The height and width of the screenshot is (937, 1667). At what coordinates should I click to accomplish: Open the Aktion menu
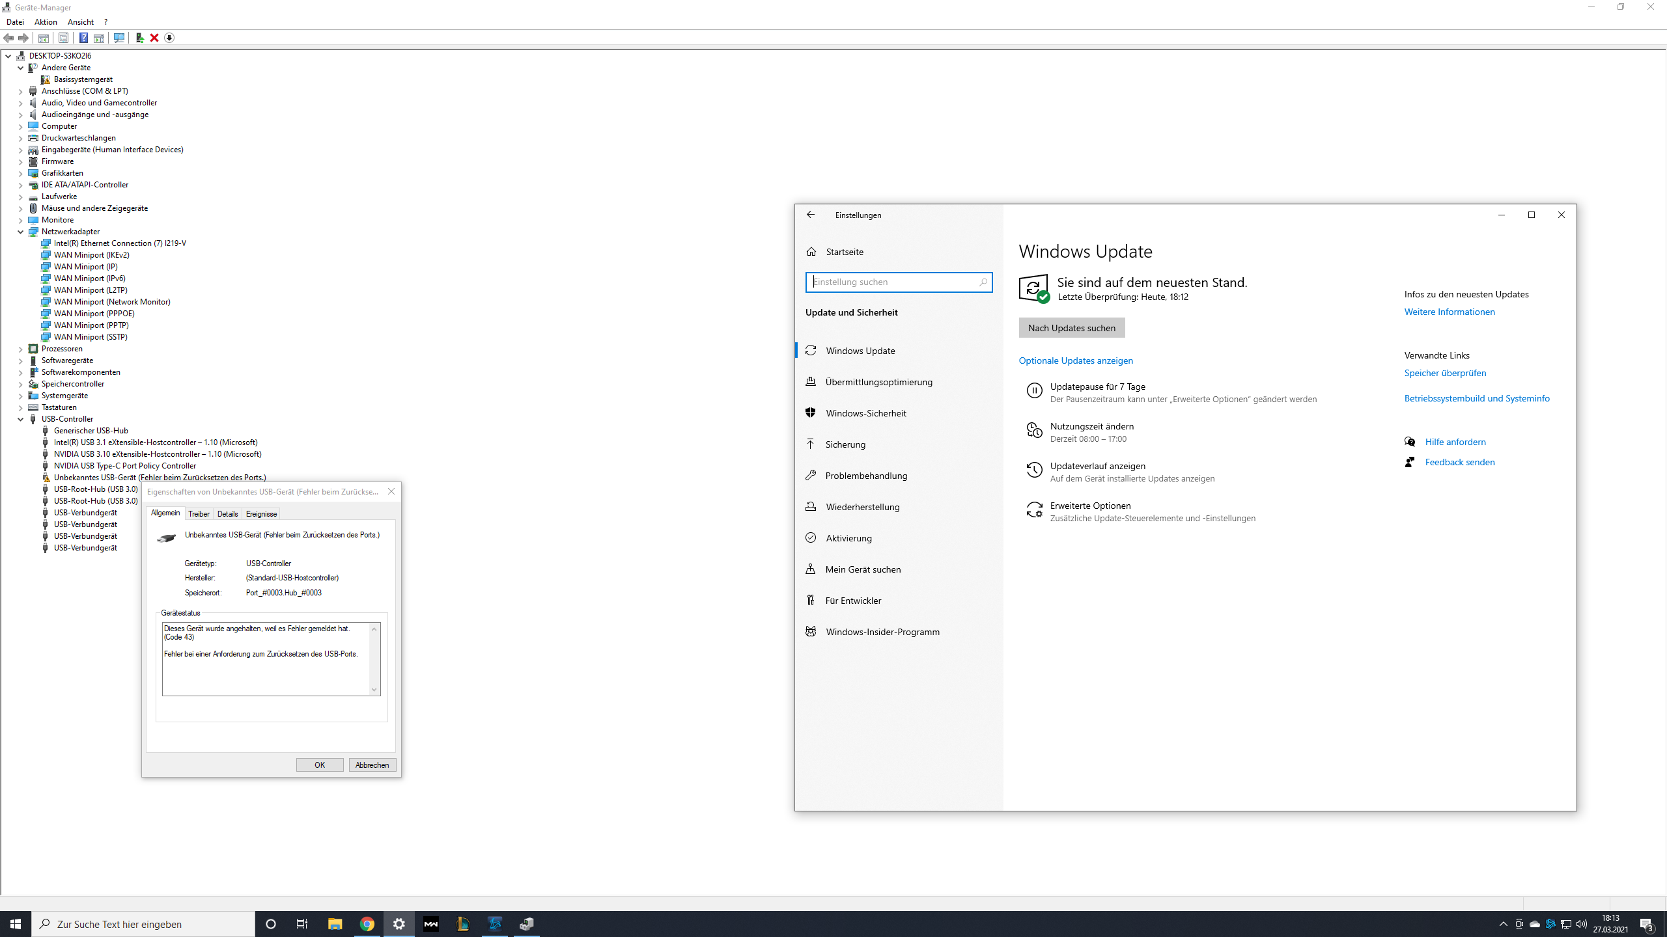click(x=46, y=22)
